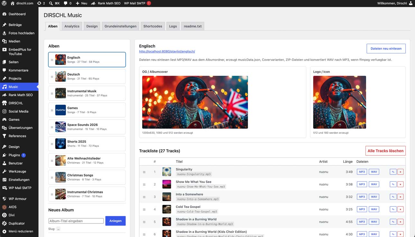
Task: Open the Shortcodes tab
Action: click(x=152, y=26)
